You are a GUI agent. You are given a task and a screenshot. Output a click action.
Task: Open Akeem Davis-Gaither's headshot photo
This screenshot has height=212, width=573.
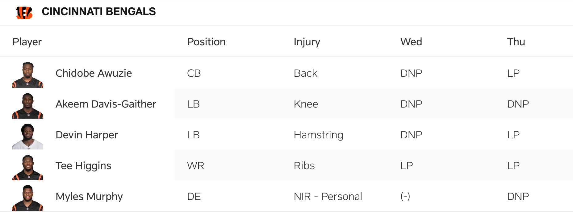pos(28,106)
